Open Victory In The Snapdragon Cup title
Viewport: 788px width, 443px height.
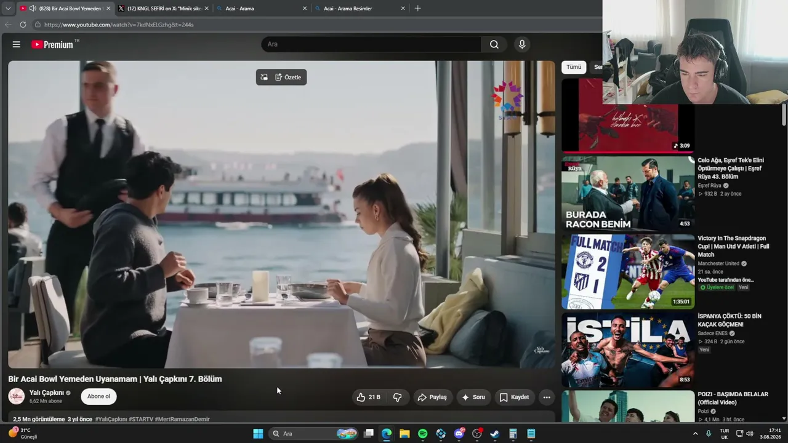tap(733, 246)
